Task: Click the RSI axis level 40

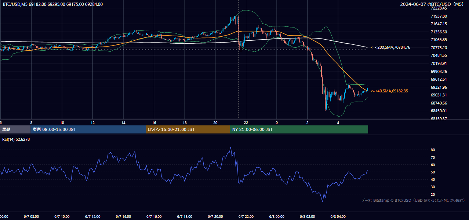Action: [433, 179]
